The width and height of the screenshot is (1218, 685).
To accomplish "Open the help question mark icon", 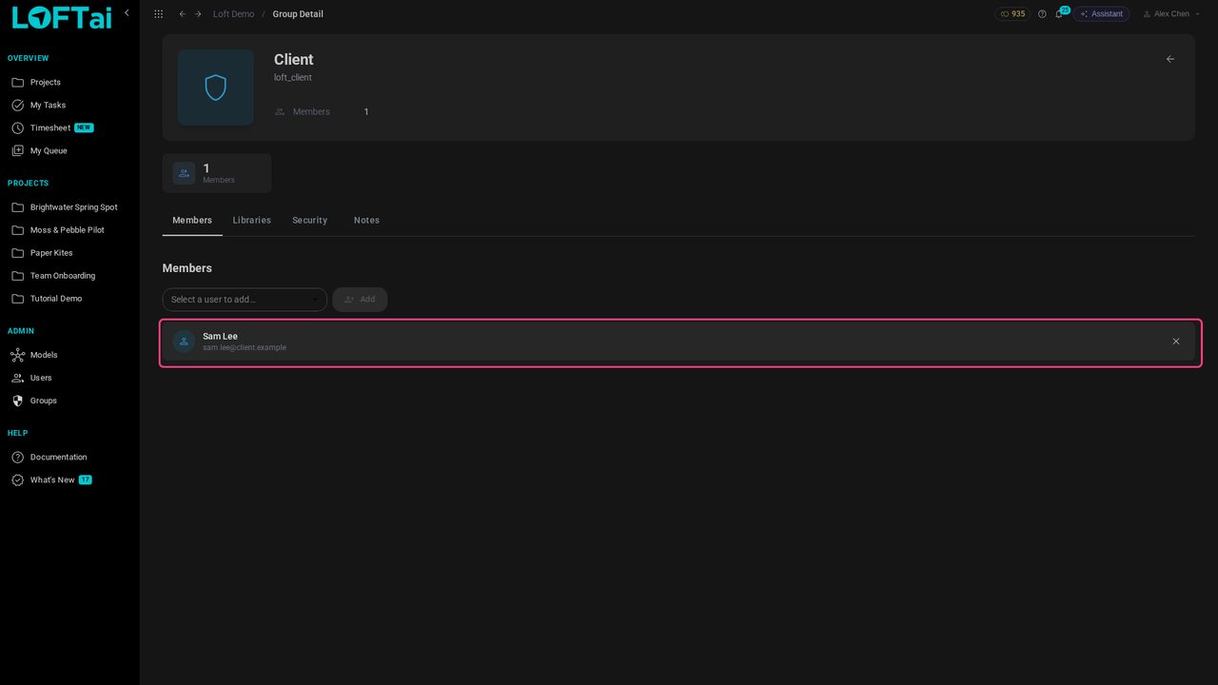I will pyautogui.click(x=1042, y=14).
